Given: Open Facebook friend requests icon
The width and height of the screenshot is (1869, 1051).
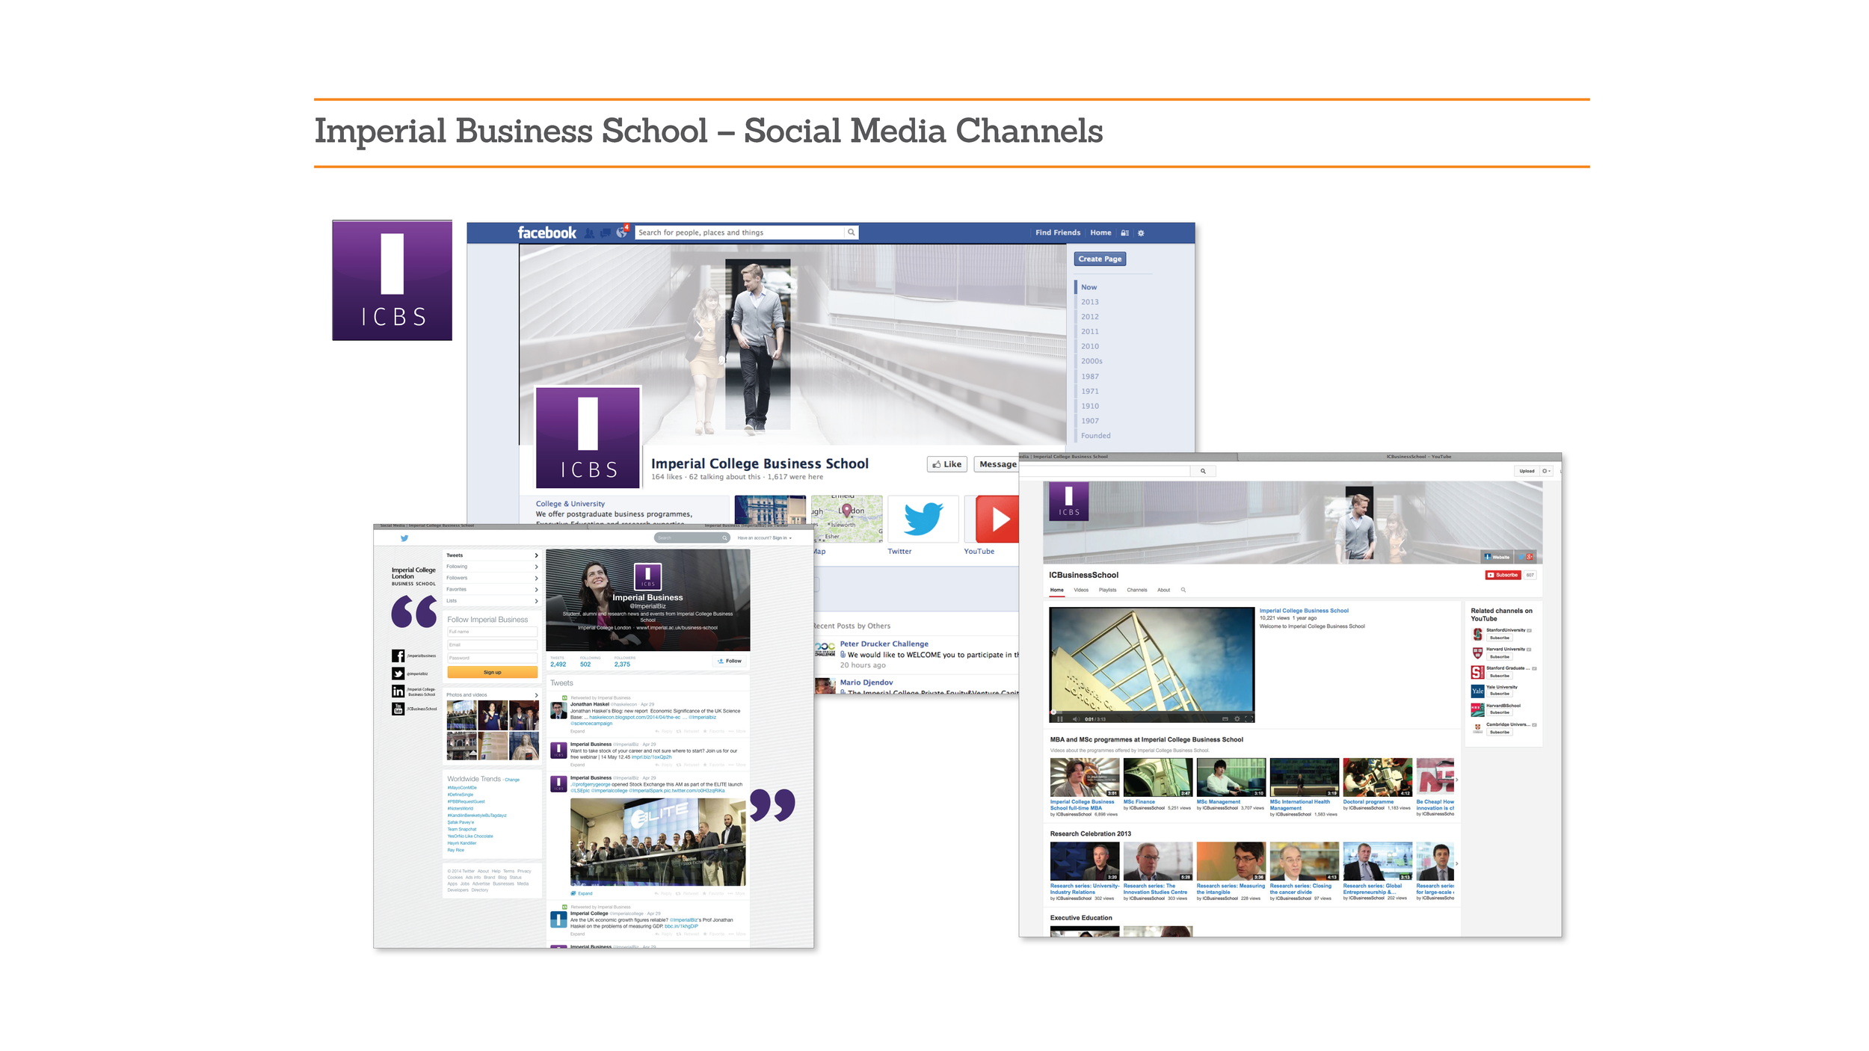Looking at the screenshot, I should pos(589,233).
